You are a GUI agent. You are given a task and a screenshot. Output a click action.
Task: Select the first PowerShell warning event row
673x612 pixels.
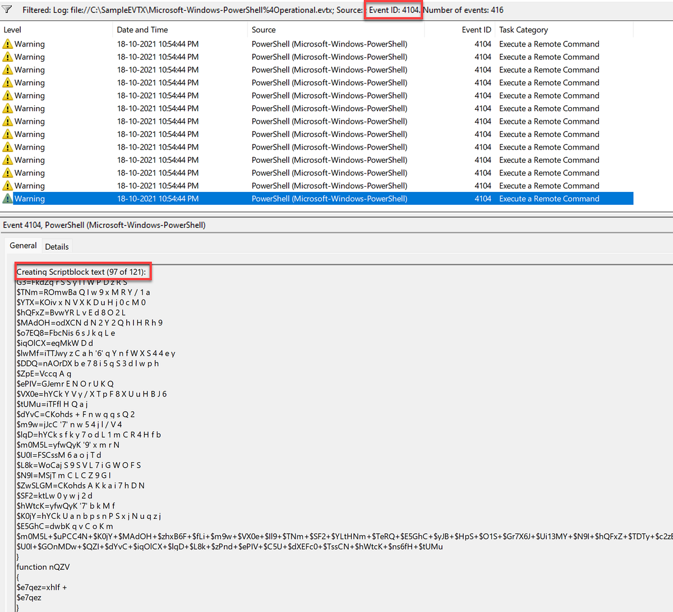(x=224, y=44)
